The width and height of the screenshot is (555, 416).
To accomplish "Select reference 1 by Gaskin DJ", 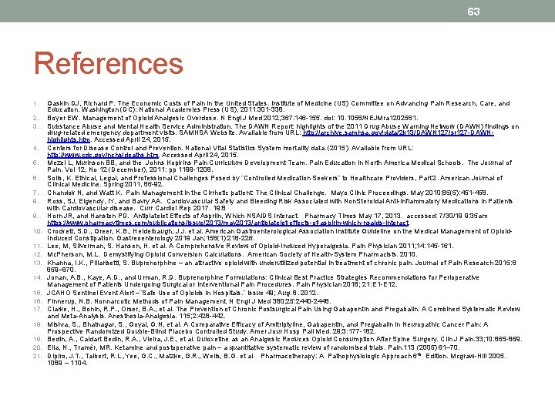I will click(278, 106).
